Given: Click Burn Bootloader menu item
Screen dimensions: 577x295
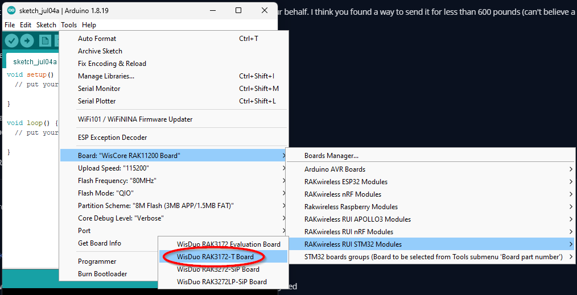Looking at the screenshot, I should (102, 274).
